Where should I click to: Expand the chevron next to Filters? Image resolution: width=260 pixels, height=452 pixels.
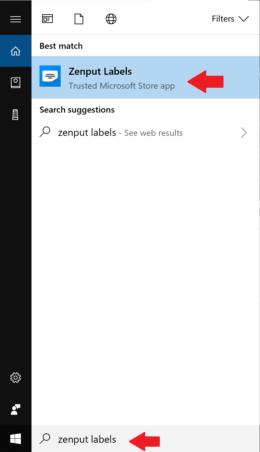click(x=243, y=19)
